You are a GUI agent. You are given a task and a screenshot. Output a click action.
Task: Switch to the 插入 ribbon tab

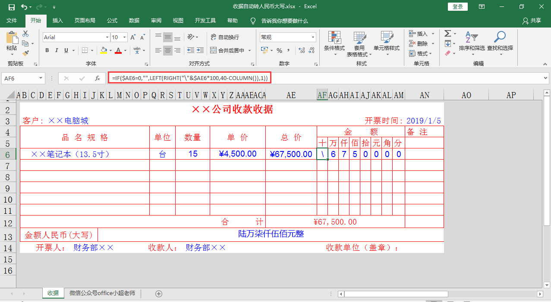57,21
